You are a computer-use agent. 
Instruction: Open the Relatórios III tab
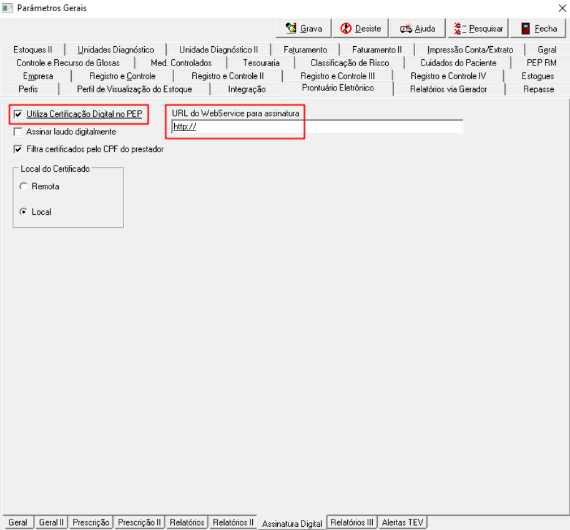(352, 523)
